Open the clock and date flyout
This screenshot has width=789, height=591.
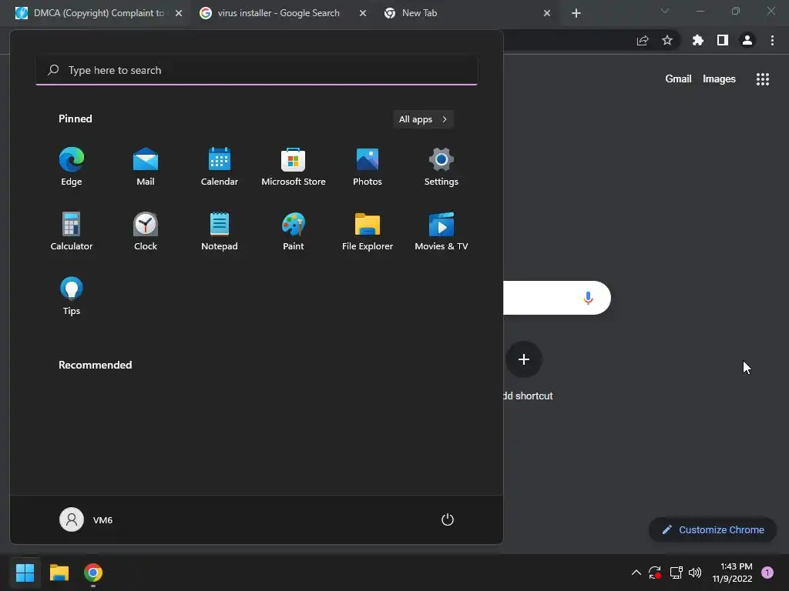(732, 573)
